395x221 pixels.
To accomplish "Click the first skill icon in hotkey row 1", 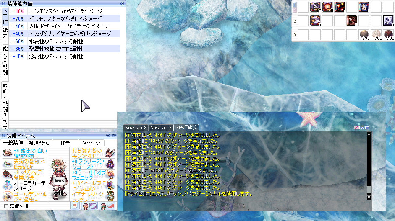I will [315, 7].
